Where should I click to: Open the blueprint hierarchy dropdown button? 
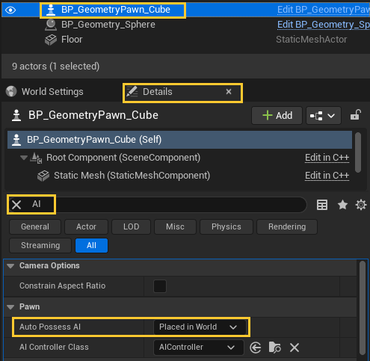point(323,116)
